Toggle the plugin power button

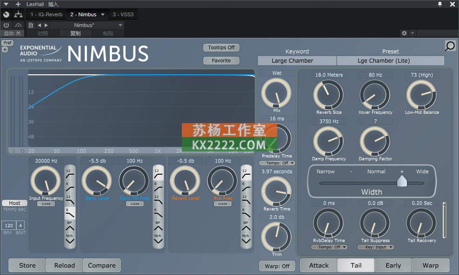point(6,25)
